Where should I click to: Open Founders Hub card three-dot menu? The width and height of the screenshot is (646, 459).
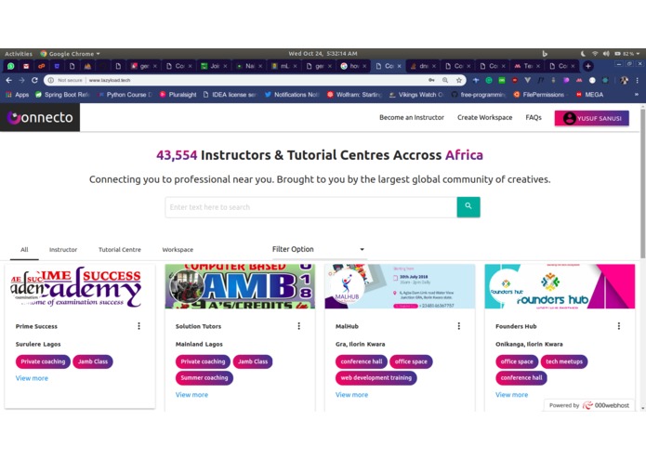click(618, 326)
